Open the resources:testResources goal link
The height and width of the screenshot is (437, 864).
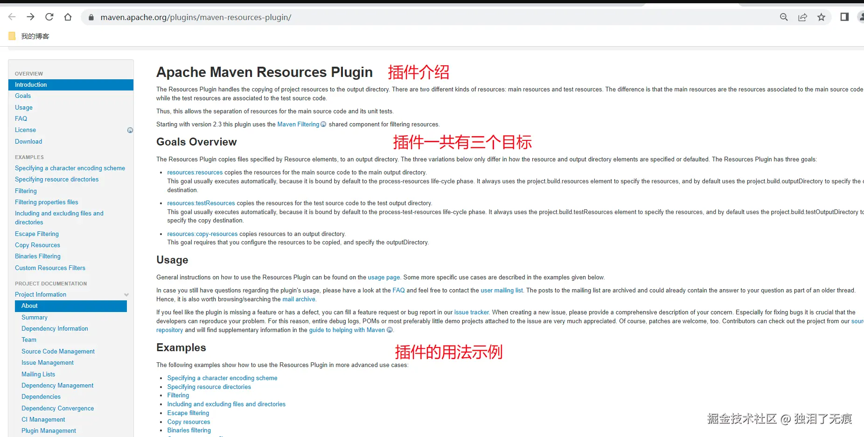(x=201, y=203)
